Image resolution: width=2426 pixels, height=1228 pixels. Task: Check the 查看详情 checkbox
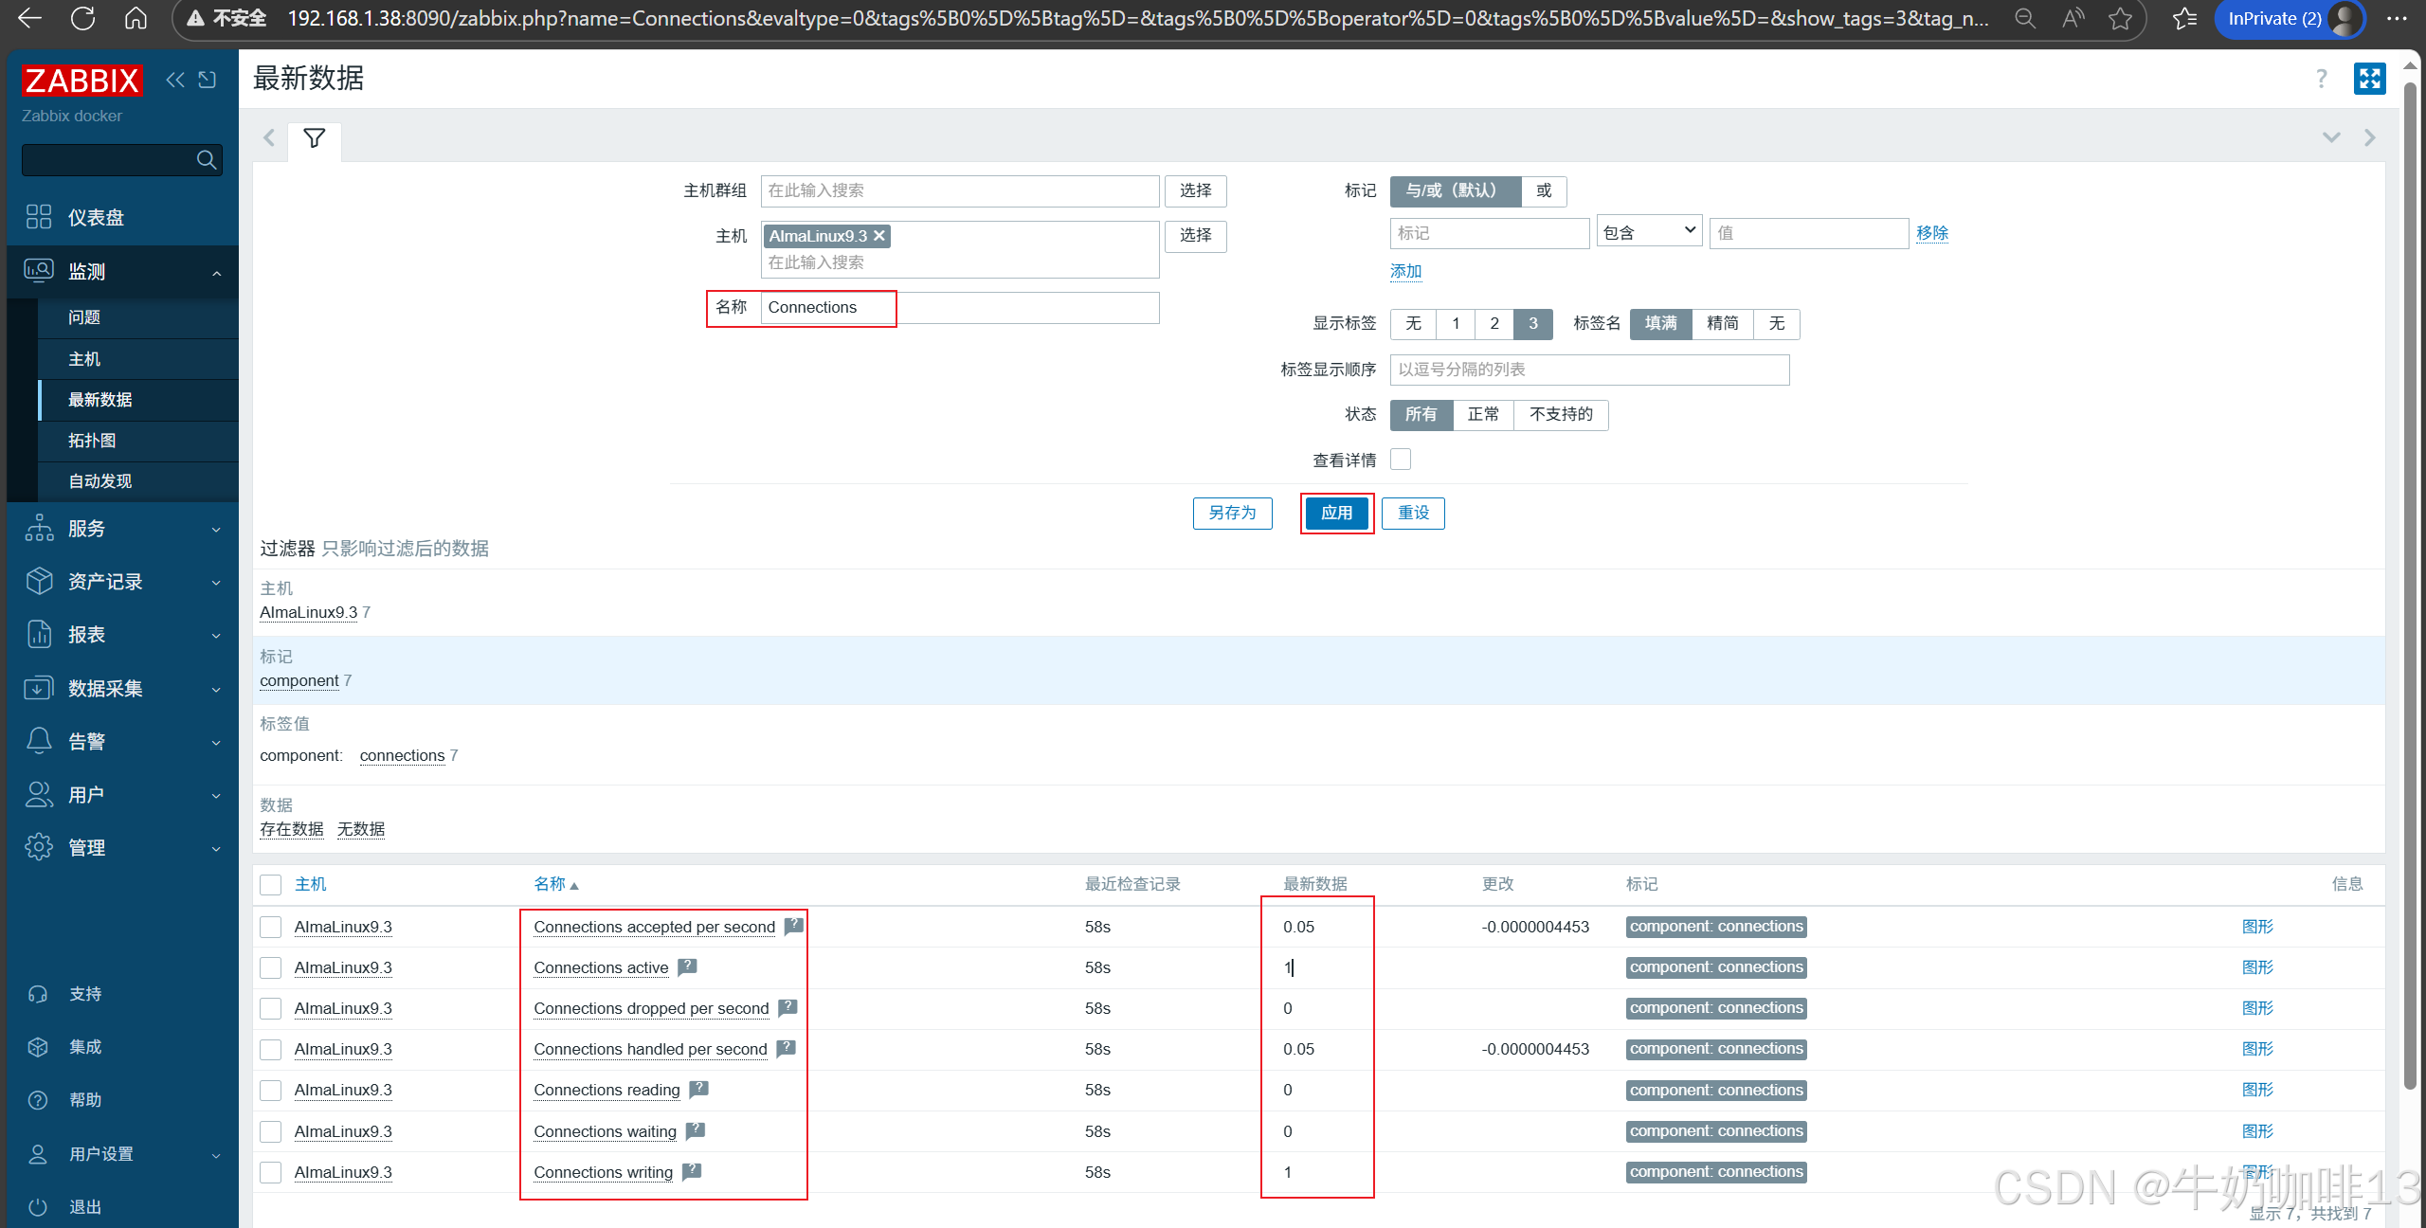[x=1400, y=460]
